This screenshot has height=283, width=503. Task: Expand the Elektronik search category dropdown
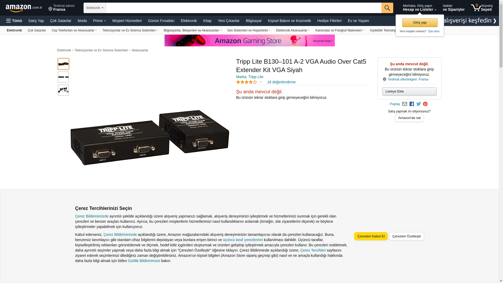click(95, 8)
